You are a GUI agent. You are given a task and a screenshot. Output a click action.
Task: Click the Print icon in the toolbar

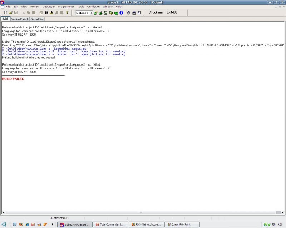(41, 13)
